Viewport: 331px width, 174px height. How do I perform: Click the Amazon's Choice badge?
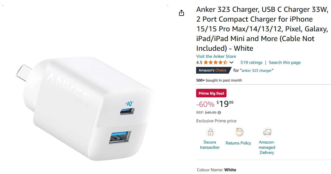click(214, 70)
